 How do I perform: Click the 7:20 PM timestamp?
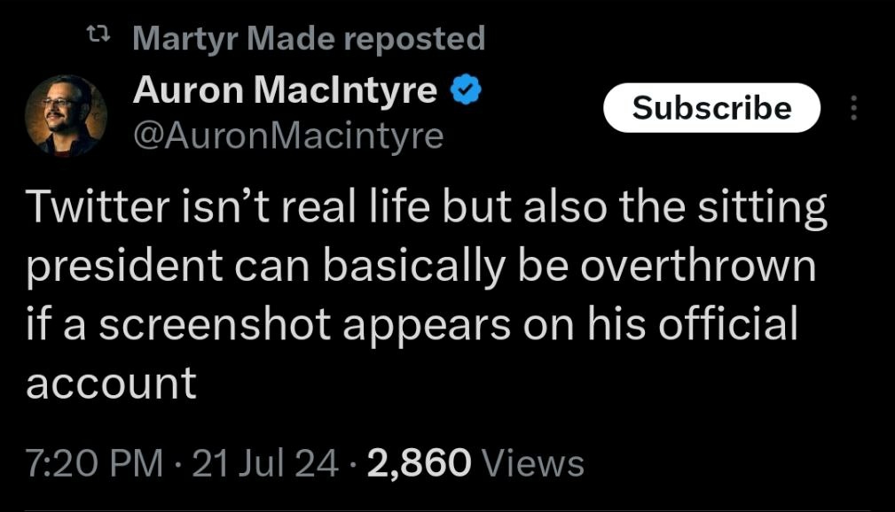pyautogui.click(x=95, y=463)
